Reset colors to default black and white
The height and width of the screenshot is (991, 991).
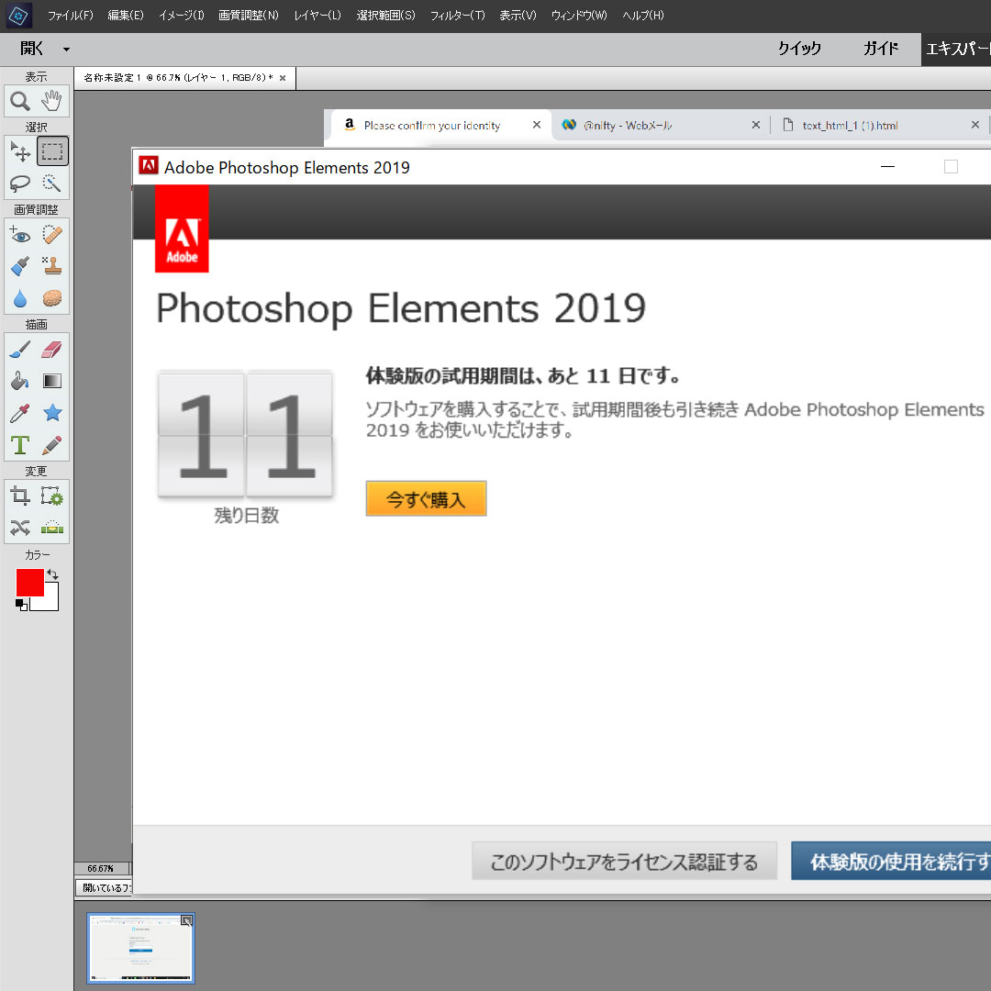(21, 605)
